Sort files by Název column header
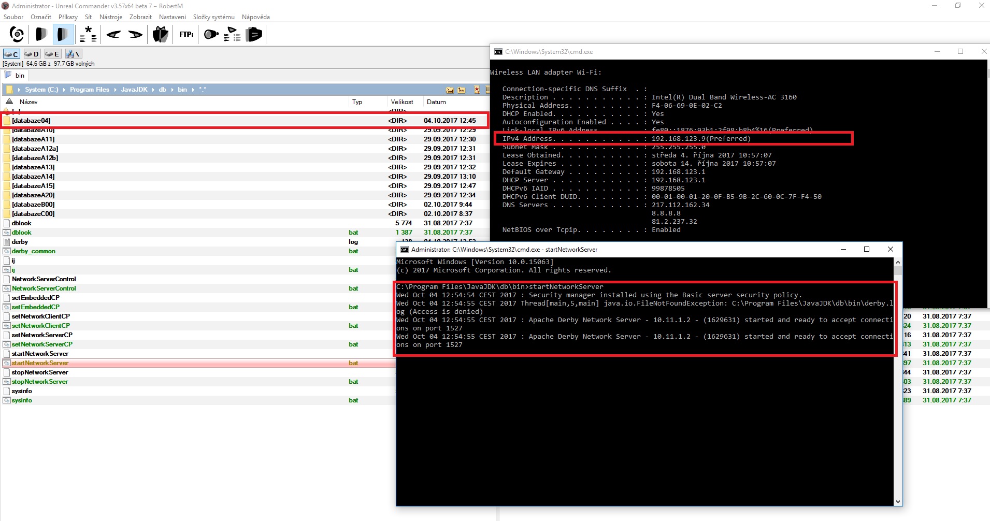Viewport: 990px width, 521px height. pyautogui.click(x=28, y=102)
